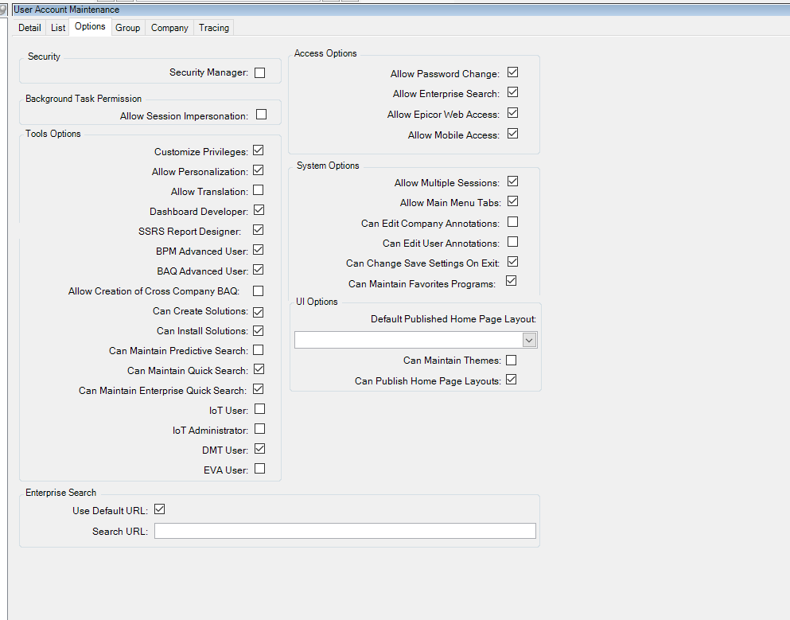This screenshot has width=790, height=620.
Task: Toggle Allow Epicor Web Access
Action: click(x=513, y=113)
